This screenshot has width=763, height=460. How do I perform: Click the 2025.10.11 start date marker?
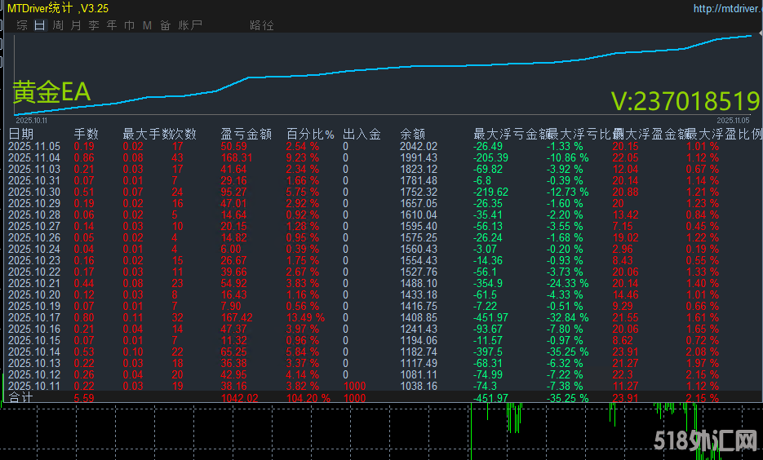pos(32,119)
